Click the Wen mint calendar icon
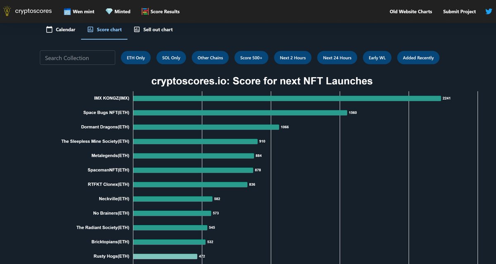This screenshot has width=496, height=264. pos(67,12)
